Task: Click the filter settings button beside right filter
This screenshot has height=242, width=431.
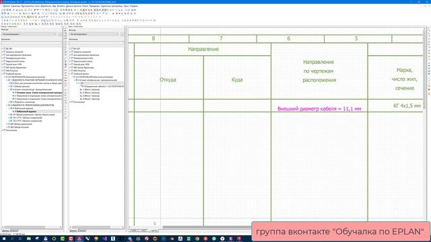Action: coord(122,34)
